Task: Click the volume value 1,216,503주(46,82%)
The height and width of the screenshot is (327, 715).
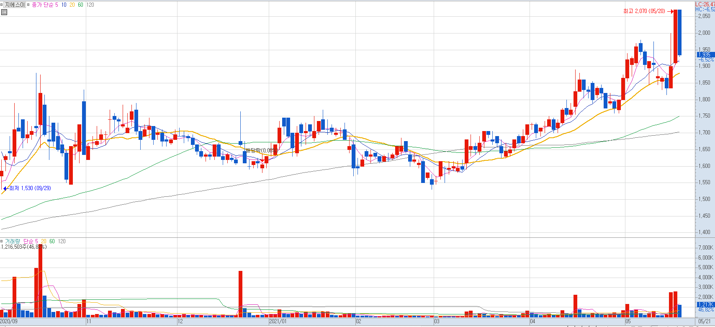Action: [x=23, y=247]
